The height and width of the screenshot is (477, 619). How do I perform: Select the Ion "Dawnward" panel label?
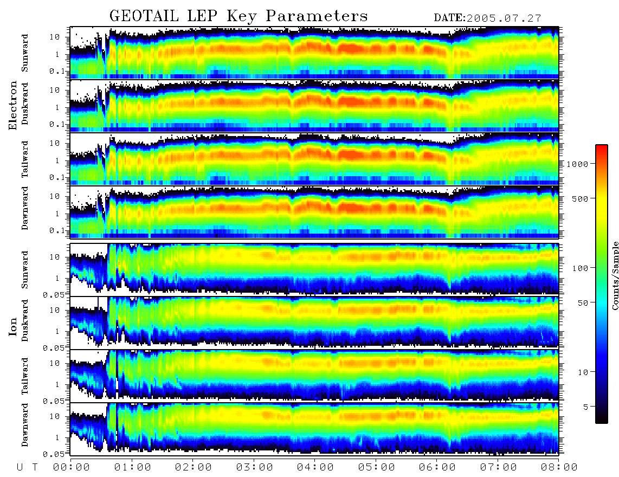coord(25,425)
